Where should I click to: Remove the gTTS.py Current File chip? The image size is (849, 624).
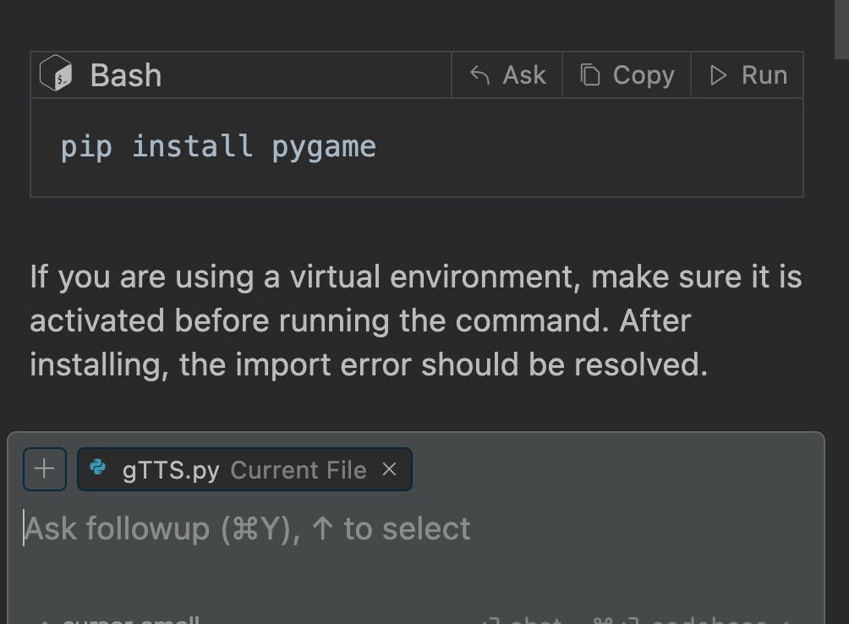[389, 469]
